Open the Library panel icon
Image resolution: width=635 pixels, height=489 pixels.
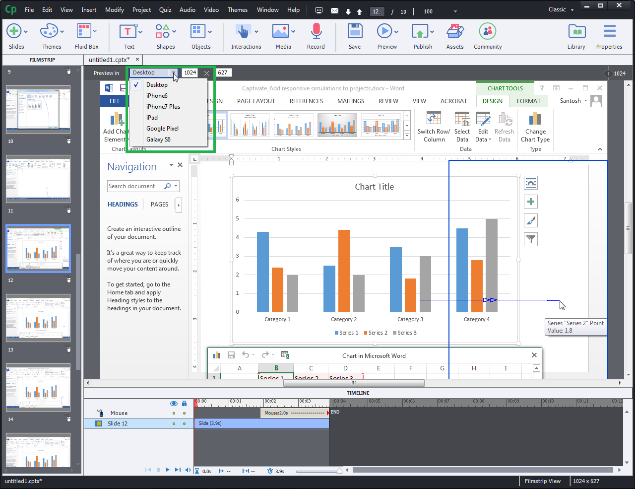click(576, 31)
